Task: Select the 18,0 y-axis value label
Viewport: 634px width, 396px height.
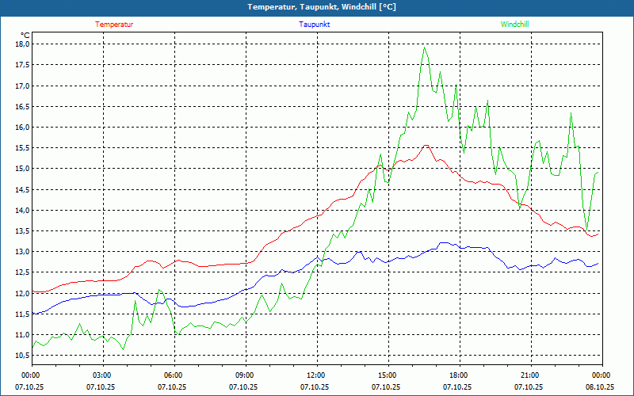Action: click(21, 44)
